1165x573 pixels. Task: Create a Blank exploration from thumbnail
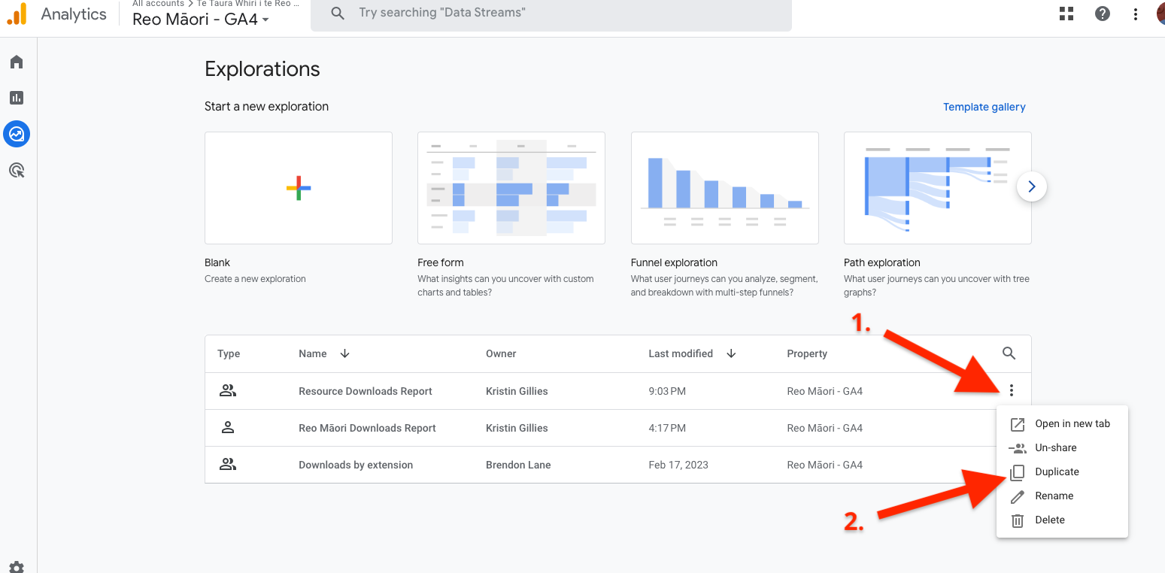[x=299, y=188]
